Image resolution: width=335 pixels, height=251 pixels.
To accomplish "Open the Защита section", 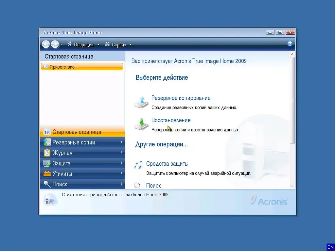I will [x=82, y=163].
